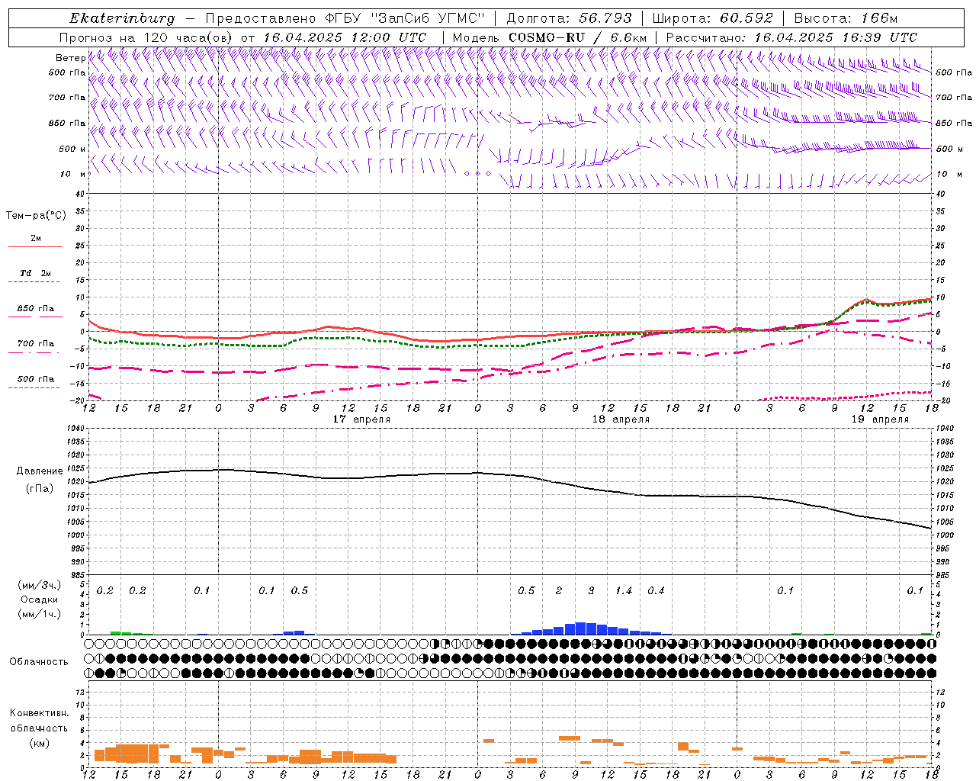Image resolution: width=976 pixels, height=781 pixels.
Task: Select the "Td 2м" dew point legend entry
Action: click(x=35, y=273)
